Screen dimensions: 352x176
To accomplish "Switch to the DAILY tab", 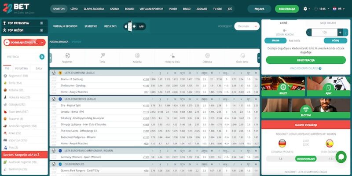I will click(x=39, y=69).
